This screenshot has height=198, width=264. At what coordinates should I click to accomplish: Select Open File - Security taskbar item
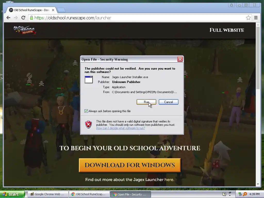pos(130,194)
